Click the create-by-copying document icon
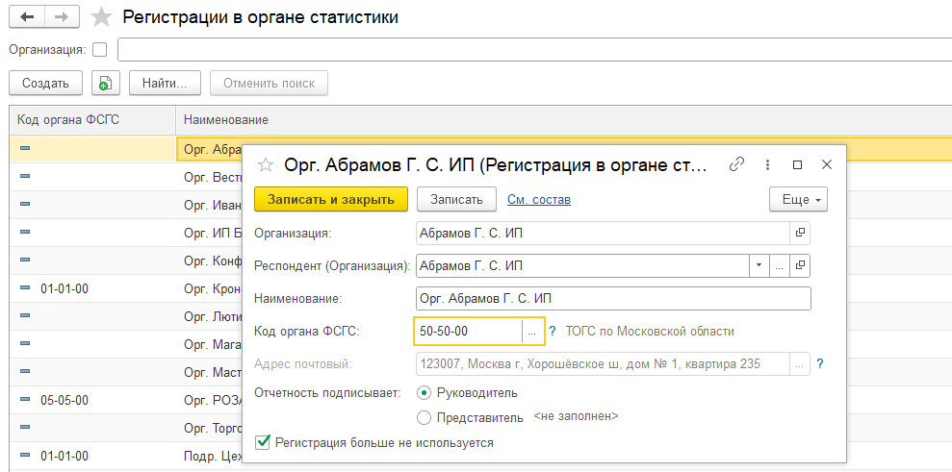 105,83
